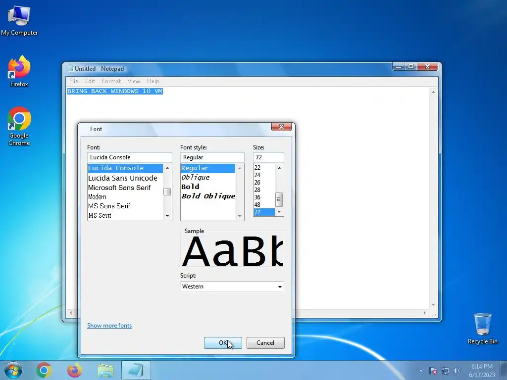Screen dimensions: 507x380
Task: Click Notepad vertical scroll up arrow
Action: tap(433, 92)
